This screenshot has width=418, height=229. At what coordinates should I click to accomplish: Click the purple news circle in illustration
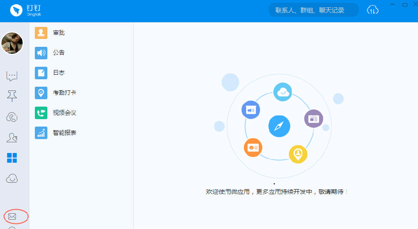(x=313, y=119)
